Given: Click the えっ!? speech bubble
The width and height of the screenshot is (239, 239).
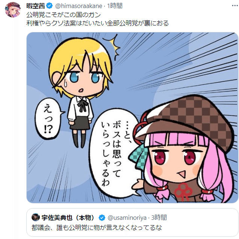Looking at the screenshot, I should [48, 119].
